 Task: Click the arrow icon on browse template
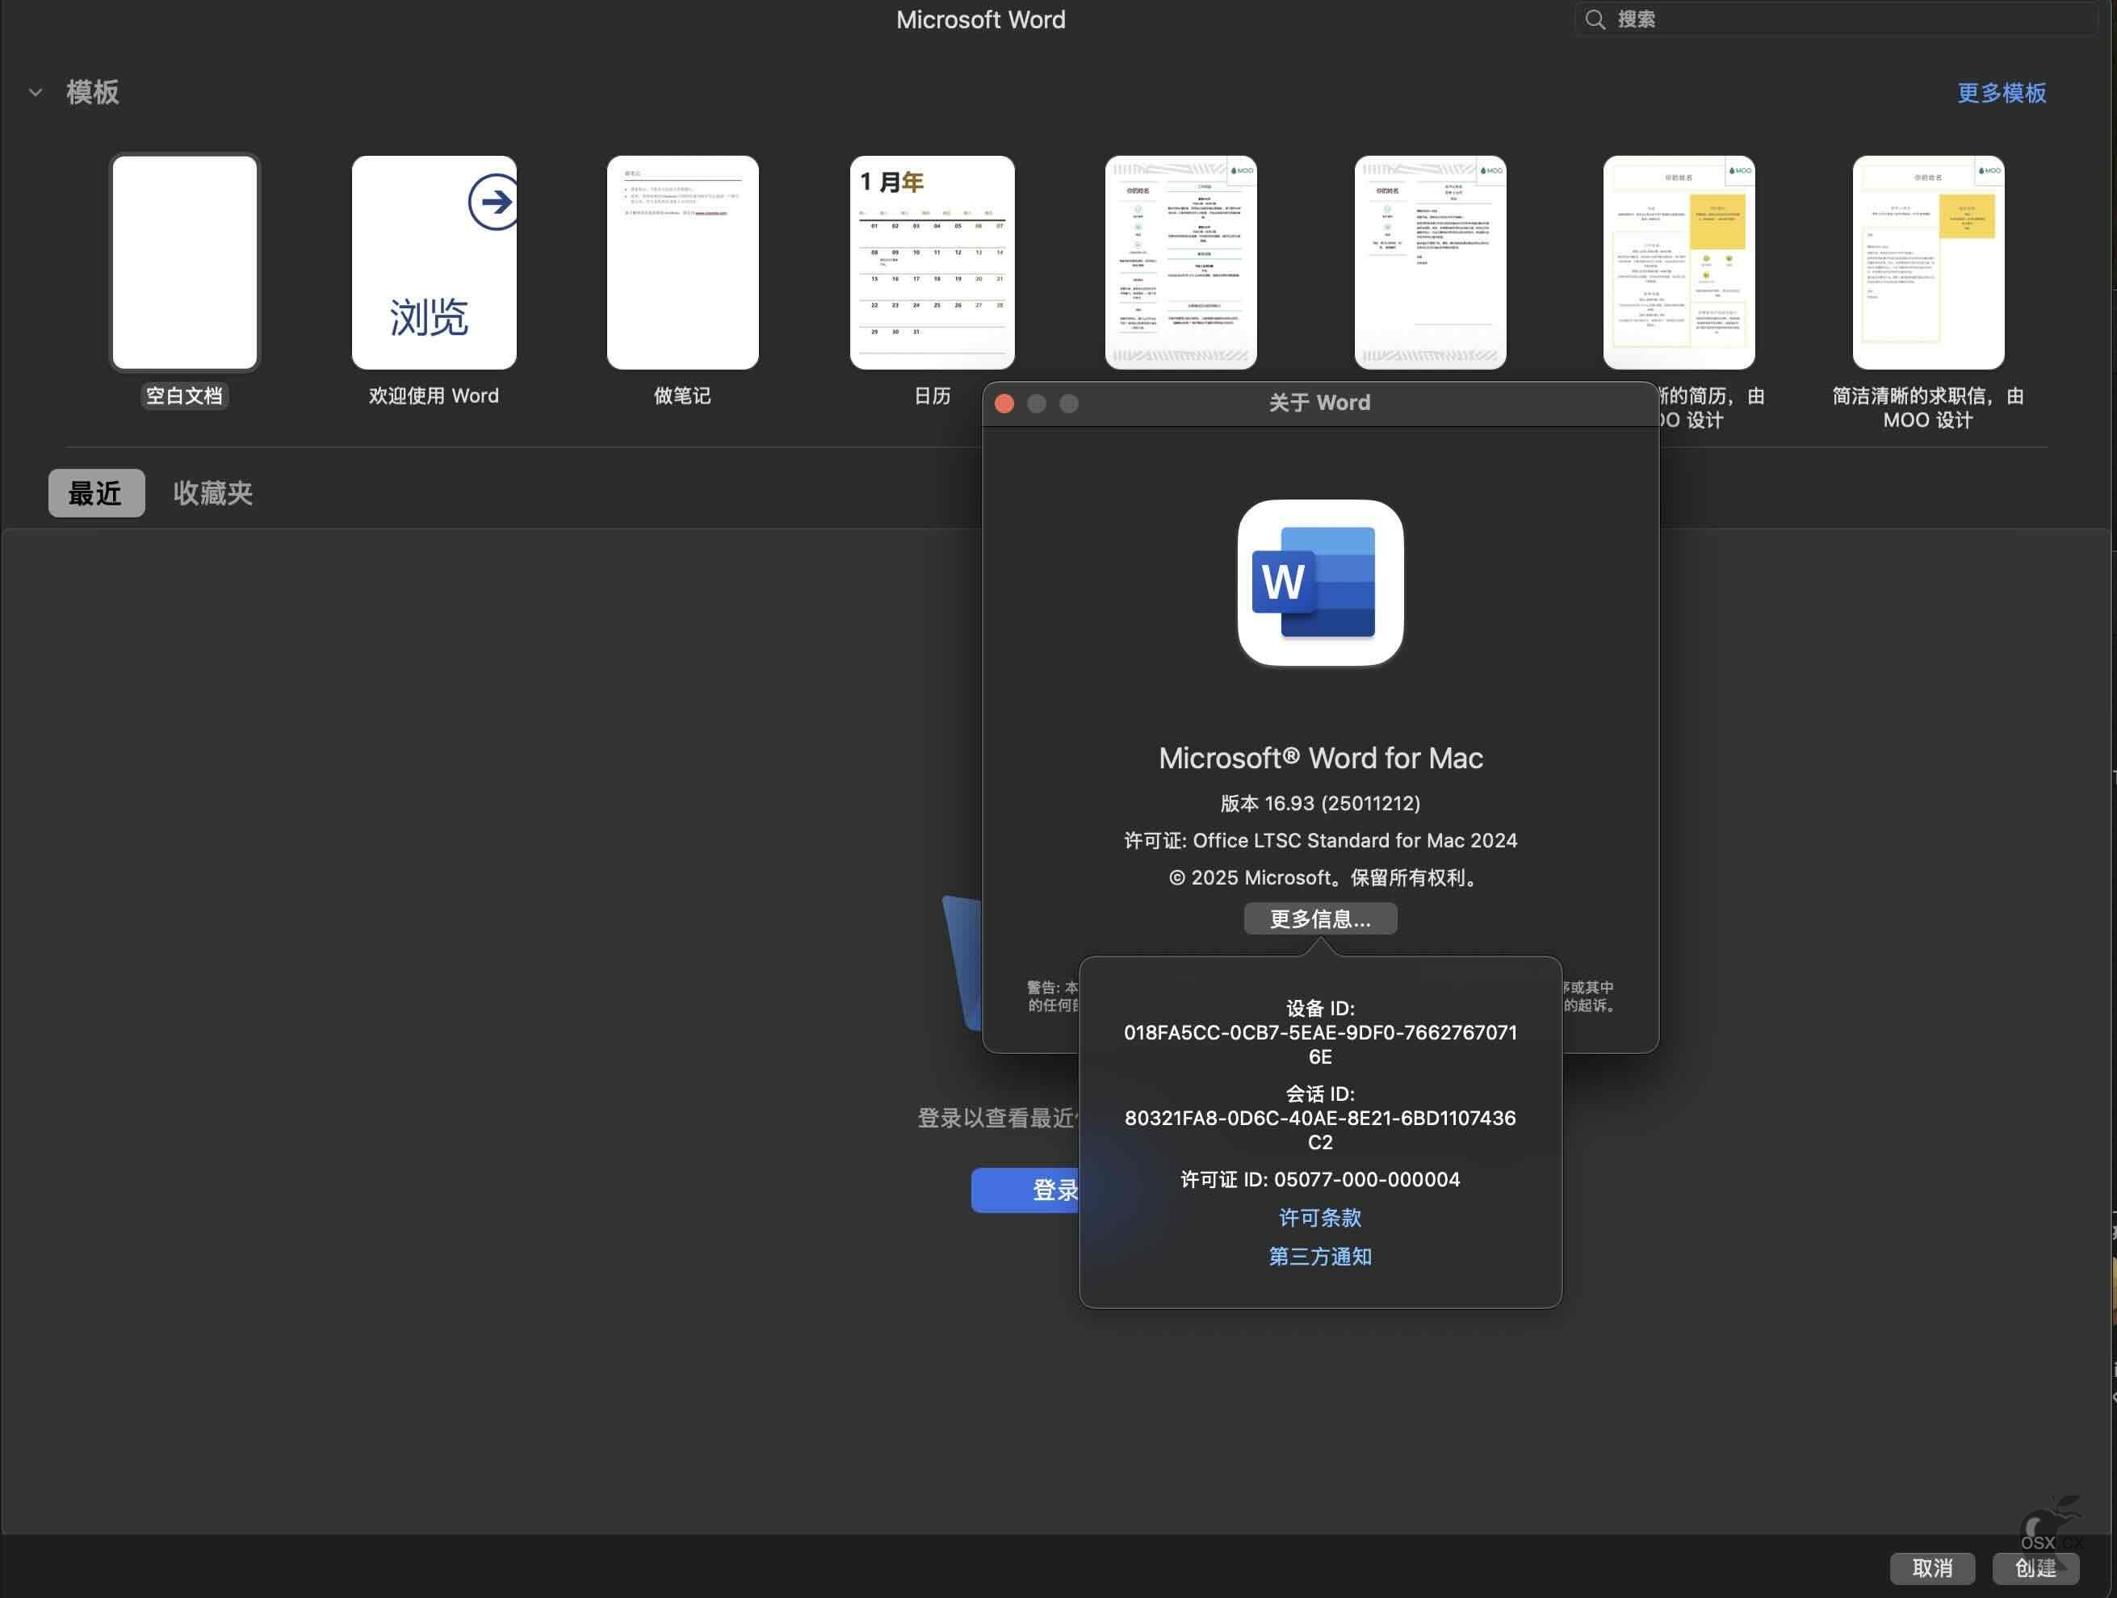tap(493, 202)
